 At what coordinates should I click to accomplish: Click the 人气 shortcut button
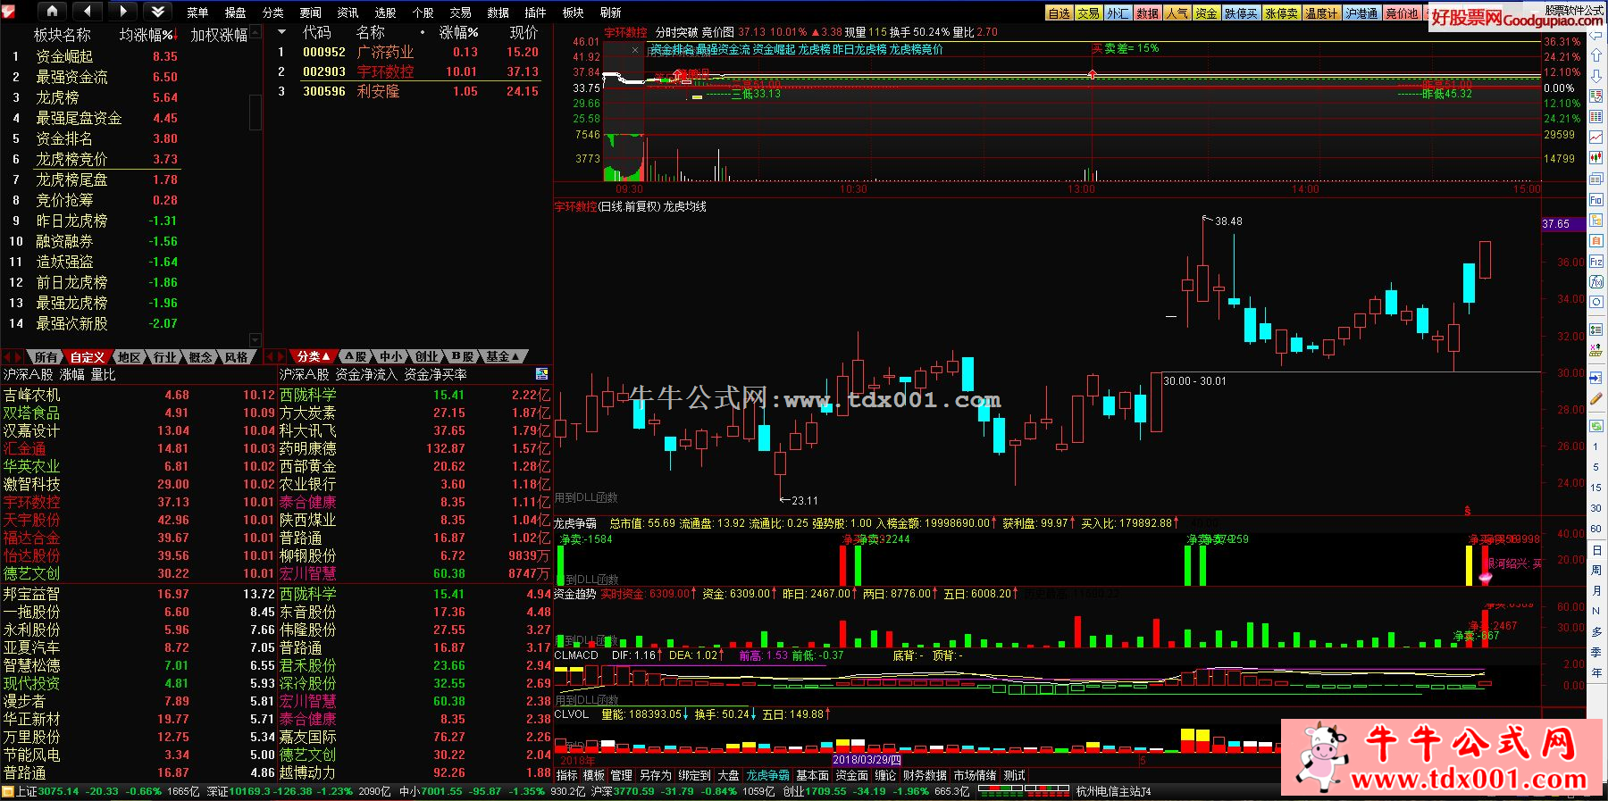pyautogui.click(x=1177, y=13)
